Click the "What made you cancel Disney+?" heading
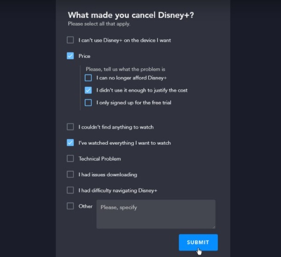 click(131, 15)
